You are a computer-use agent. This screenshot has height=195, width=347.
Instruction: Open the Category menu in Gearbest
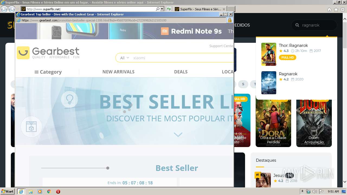(x=48, y=72)
